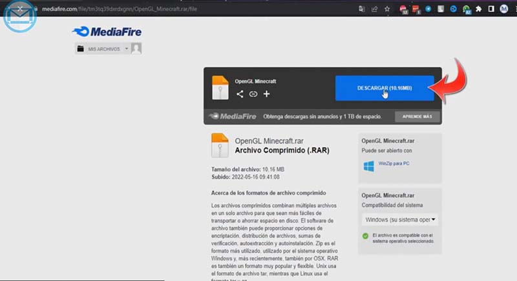Click the side panel icon in browser toolbar
This screenshot has height=281, width=517.
click(x=491, y=9)
